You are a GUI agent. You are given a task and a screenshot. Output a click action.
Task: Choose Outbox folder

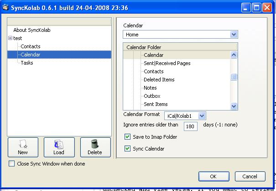(x=152, y=96)
